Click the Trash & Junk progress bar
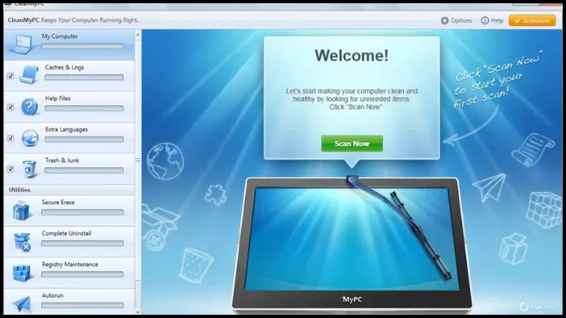This screenshot has width=566, height=318. (x=84, y=170)
